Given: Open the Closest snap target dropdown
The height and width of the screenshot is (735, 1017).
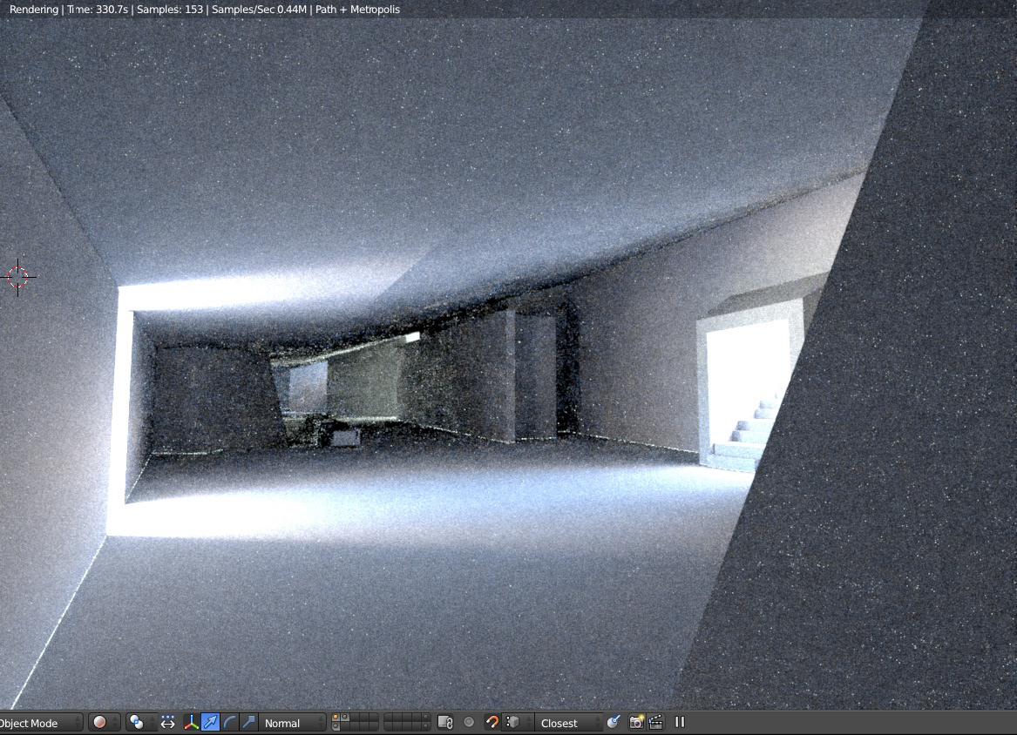Looking at the screenshot, I should pyautogui.click(x=569, y=723).
